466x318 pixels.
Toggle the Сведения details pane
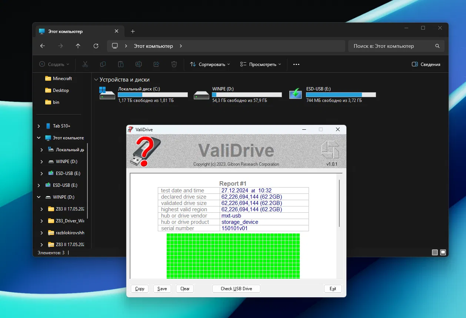coord(426,64)
